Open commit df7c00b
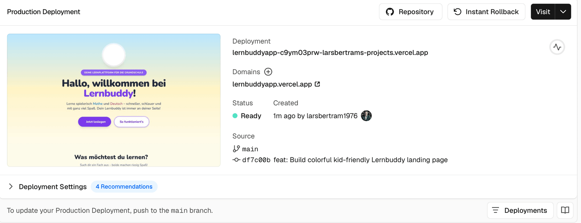The image size is (581, 223). [x=256, y=160]
